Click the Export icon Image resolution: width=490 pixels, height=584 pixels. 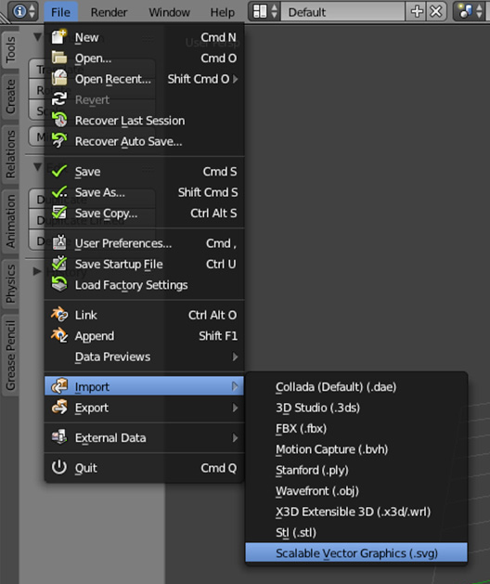[x=59, y=408]
